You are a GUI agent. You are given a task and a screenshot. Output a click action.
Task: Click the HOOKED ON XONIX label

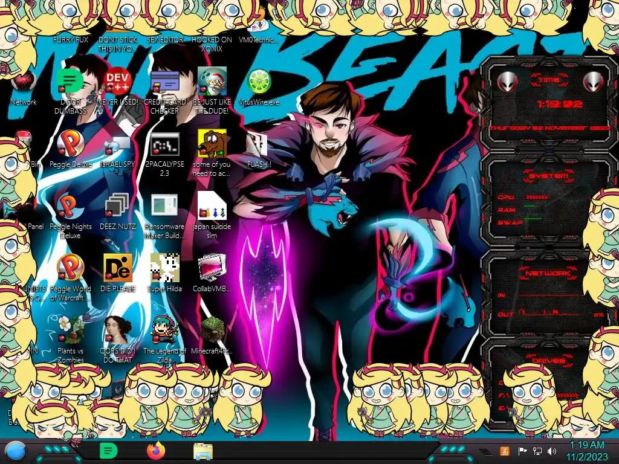coord(212,44)
